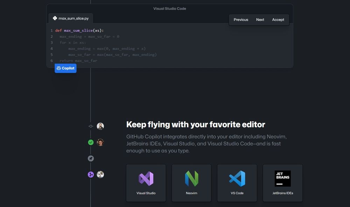Select the JetBrains IDEs editor card
The height and width of the screenshot is (207, 350).
point(282,183)
